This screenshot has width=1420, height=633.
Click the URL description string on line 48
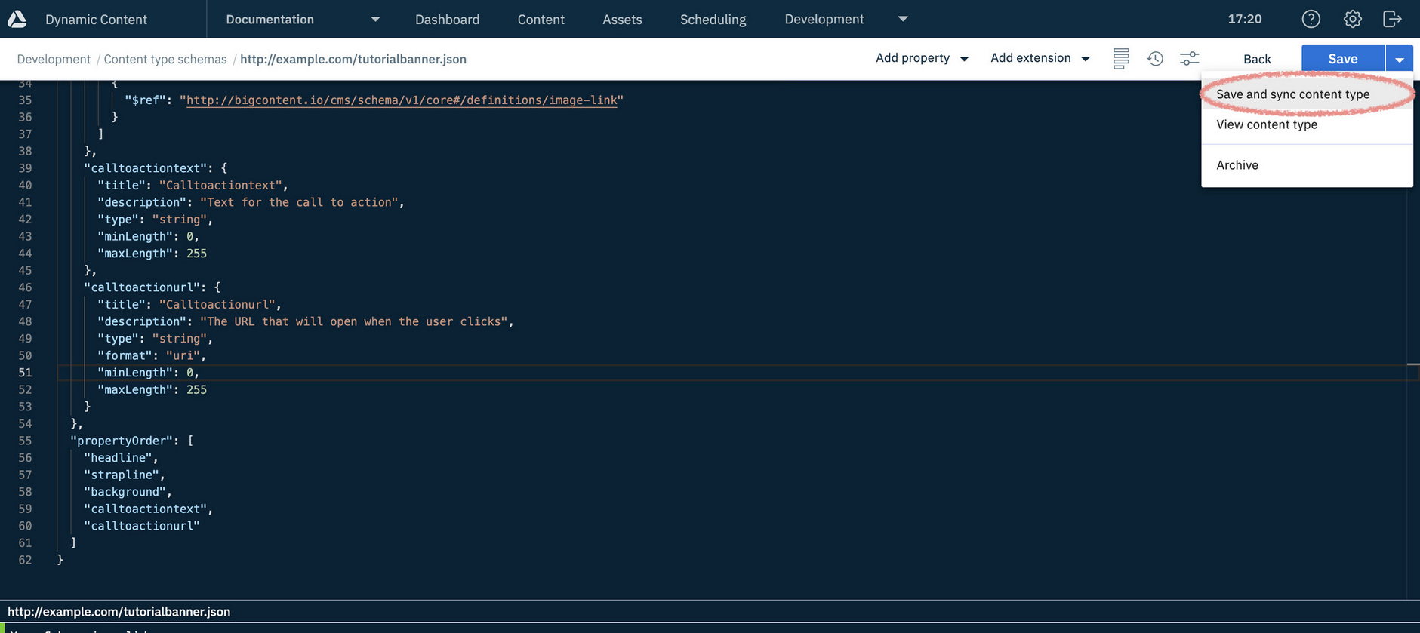pos(354,321)
